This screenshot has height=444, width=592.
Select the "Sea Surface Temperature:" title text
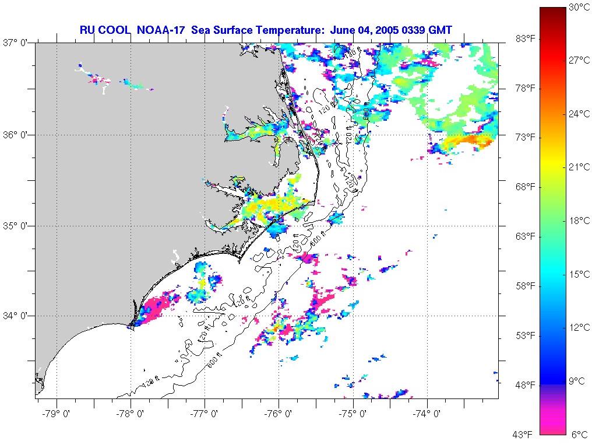click(x=257, y=30)
